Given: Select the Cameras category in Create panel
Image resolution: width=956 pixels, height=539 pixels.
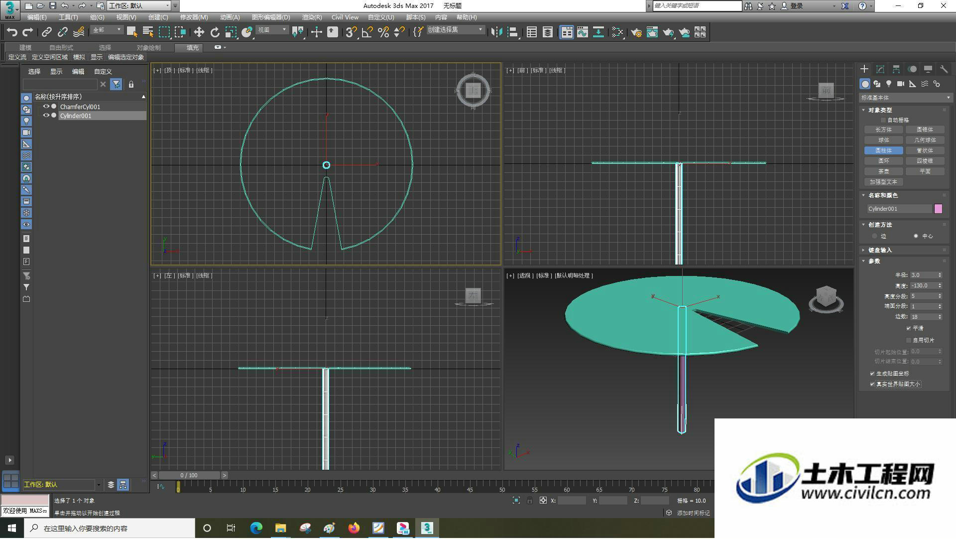Looking at the screenshot, I should [901, 84].
